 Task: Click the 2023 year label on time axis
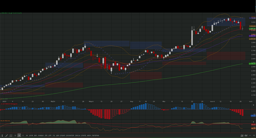(x=4, y=101)
